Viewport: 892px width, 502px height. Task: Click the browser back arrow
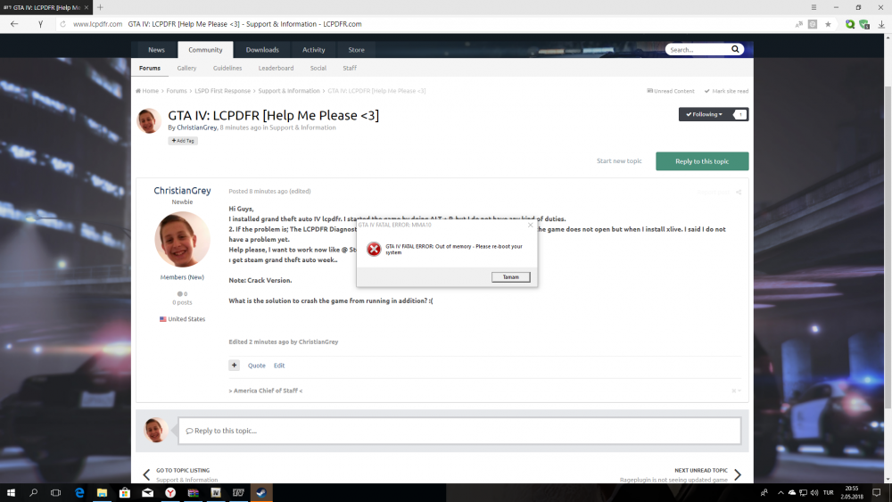[14, 24]
